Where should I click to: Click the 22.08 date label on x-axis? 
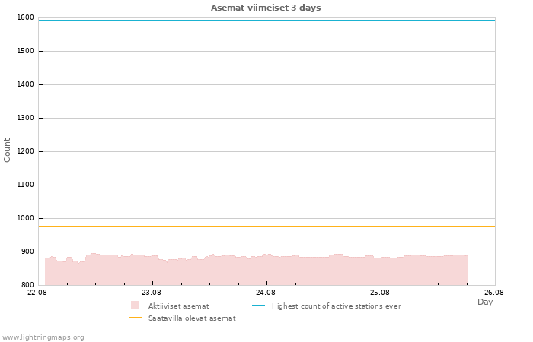37,292
